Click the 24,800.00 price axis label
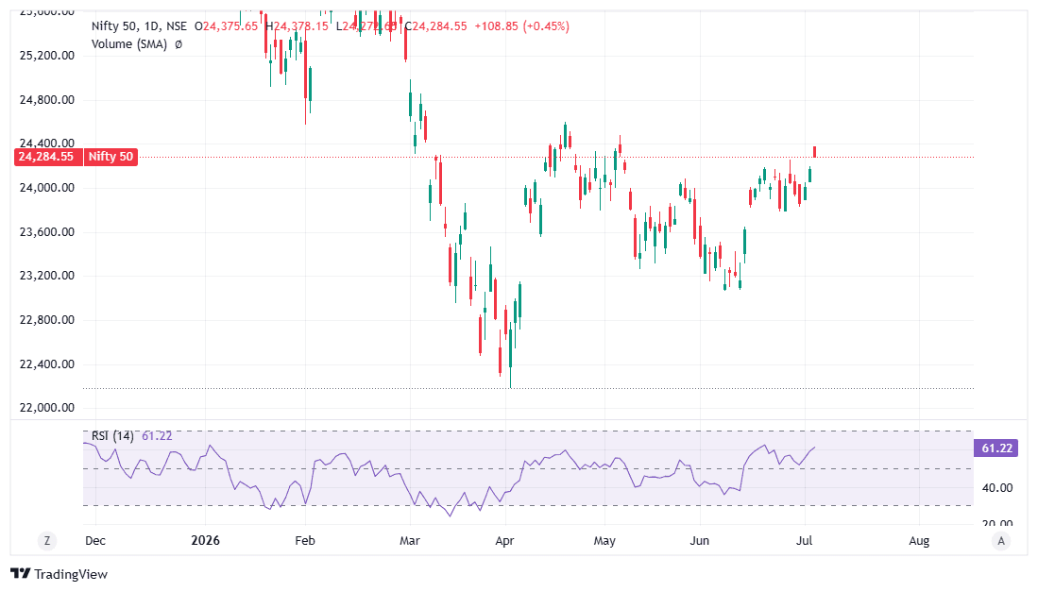The image size is (1038, 592). tap(47, 100)
